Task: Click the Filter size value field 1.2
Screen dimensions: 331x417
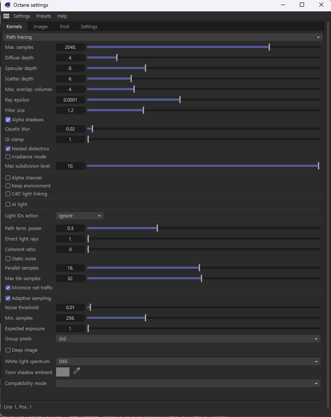Action: [x=70, y=110]
